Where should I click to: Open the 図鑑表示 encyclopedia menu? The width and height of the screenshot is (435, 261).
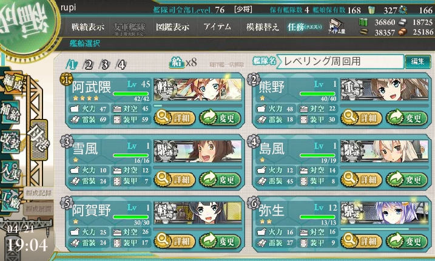(x=172, y=27)
